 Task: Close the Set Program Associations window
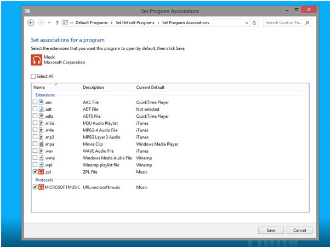pyautogui.click(x=309, y=10)
